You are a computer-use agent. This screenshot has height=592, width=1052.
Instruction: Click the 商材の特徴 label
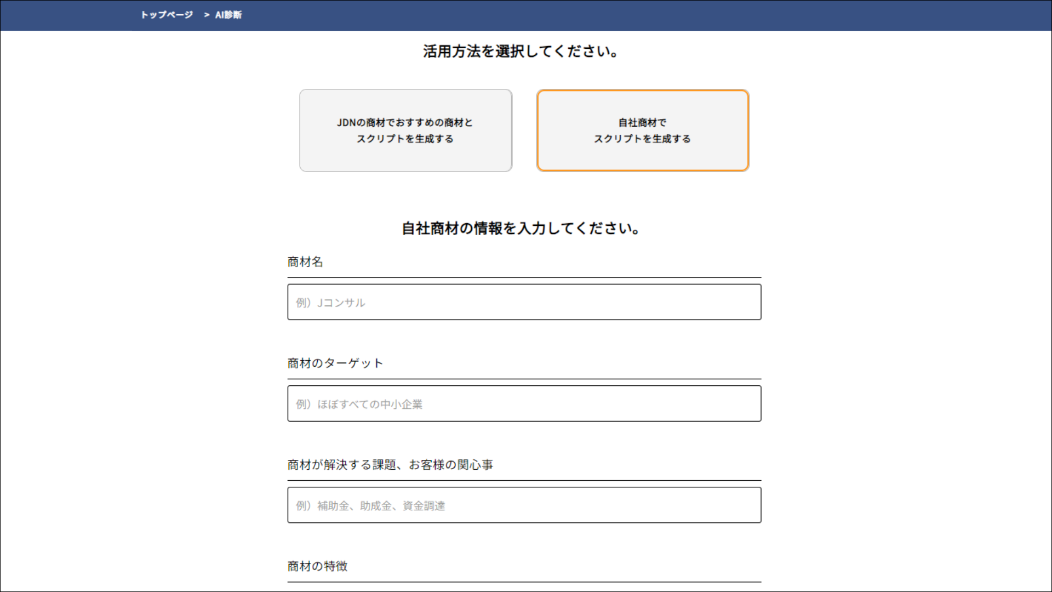(x=317, y=566)
